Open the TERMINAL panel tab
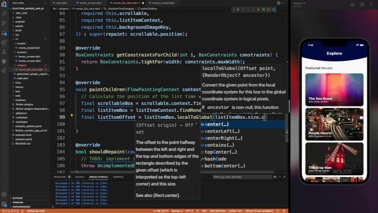Screen dimensions: 378x213 coord(118,177)
